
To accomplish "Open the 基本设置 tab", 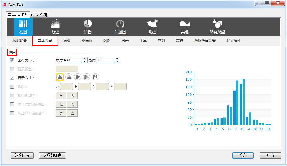I will (45, 41).
